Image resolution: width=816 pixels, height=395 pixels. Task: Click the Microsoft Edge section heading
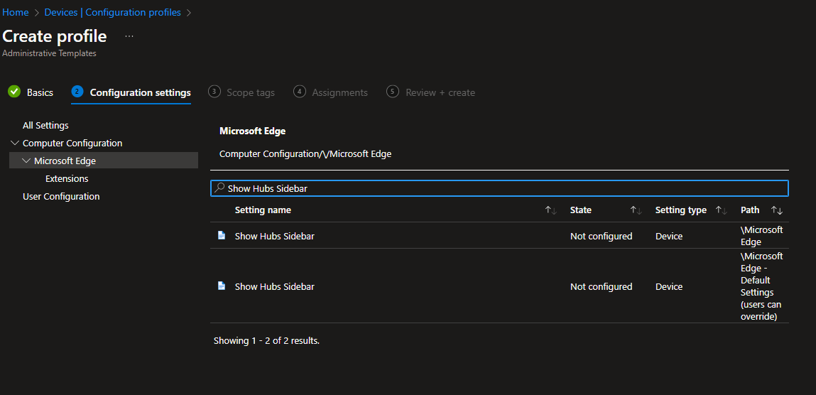coord(252,131)
